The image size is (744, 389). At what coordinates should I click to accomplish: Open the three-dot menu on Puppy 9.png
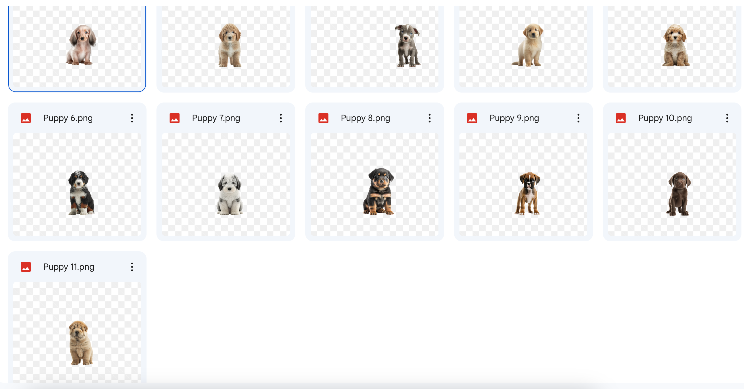(x=578, y=118)
